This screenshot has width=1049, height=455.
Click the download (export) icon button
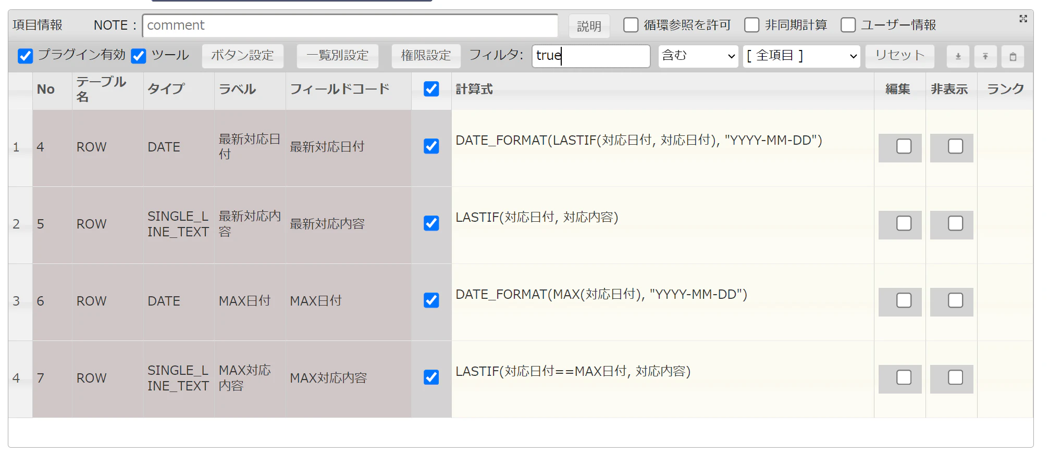pyautogui.click(x=958, y=56)
